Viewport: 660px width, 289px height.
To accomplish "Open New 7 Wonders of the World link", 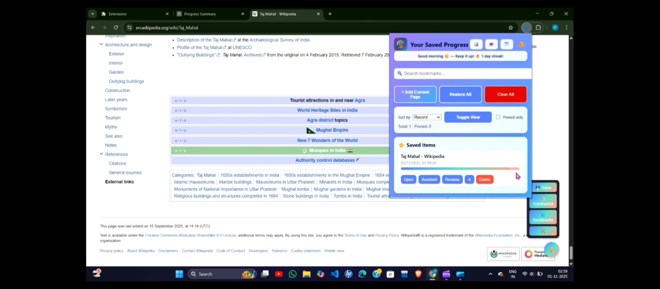I will tap(327, 140).
